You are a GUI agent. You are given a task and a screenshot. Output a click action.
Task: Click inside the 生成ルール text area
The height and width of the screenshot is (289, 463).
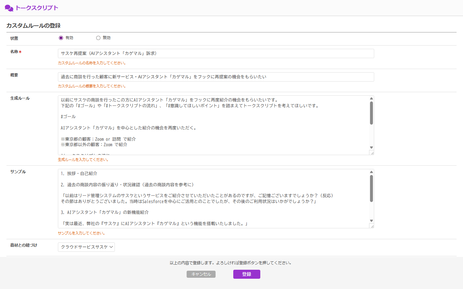[212, 125]
